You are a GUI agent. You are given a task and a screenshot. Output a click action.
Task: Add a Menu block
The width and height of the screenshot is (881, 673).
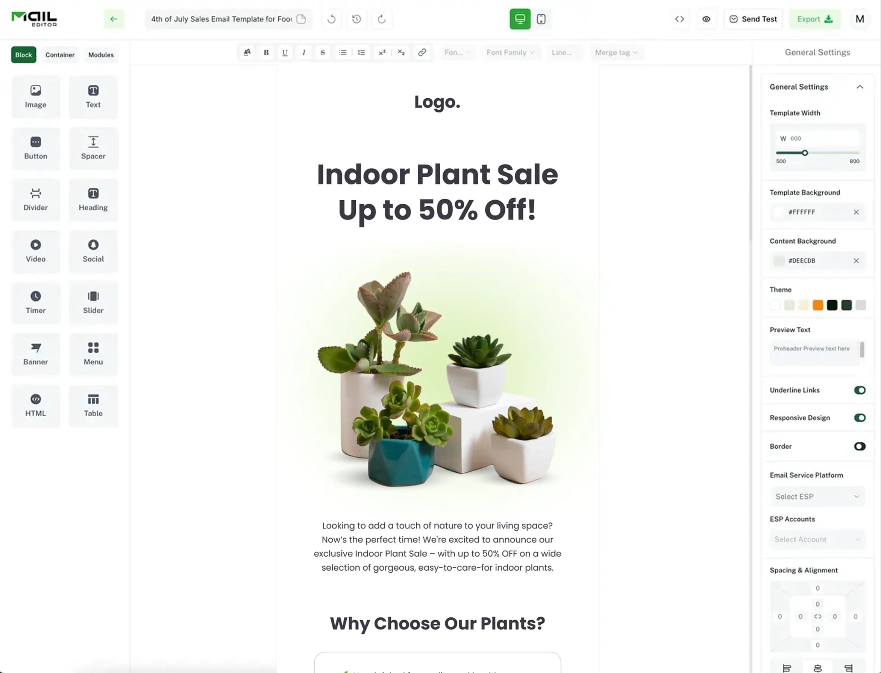click(x=93, y=355)
